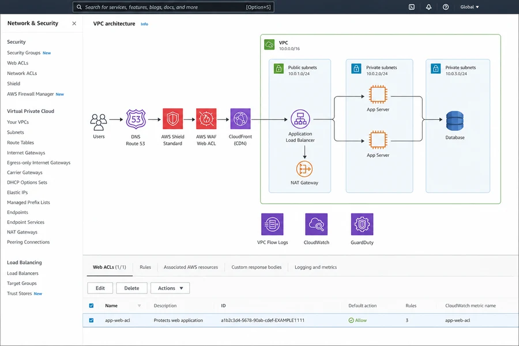The image size is (519, 346).
Task: Click the green VPC cloud icon
Action: pyautogui.click(x=269, y=44)
